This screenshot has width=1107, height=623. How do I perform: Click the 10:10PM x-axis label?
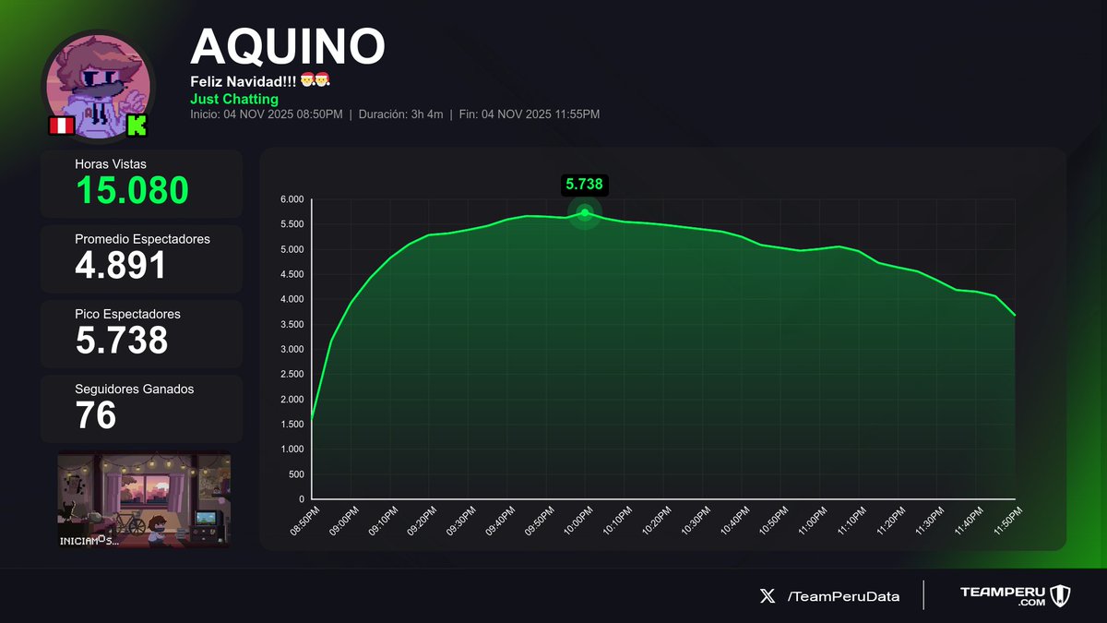pyautogui.click(x=616, y=520)
